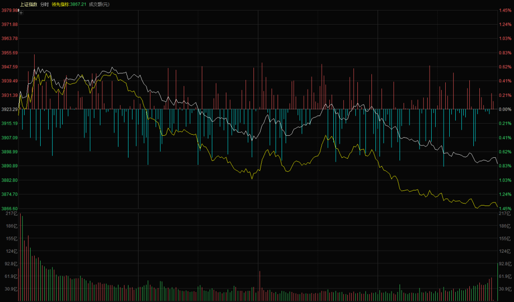Click the left 92.8亿 volume axis label
Image resolution: width=514 pixels, height=302 pixels.
tap(10, 263)
